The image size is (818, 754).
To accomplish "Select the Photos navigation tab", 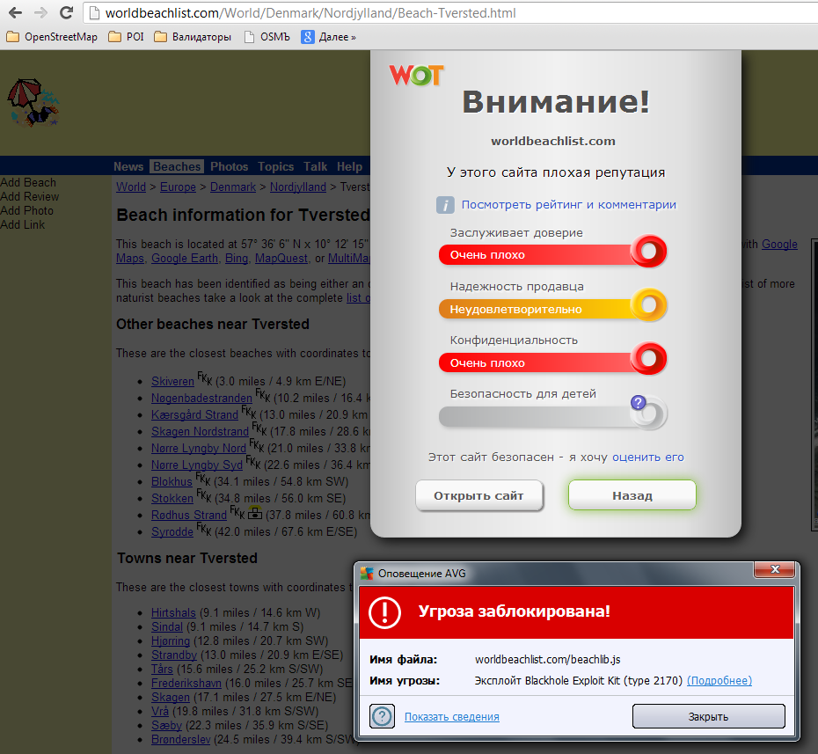I will tap(229, 166).
